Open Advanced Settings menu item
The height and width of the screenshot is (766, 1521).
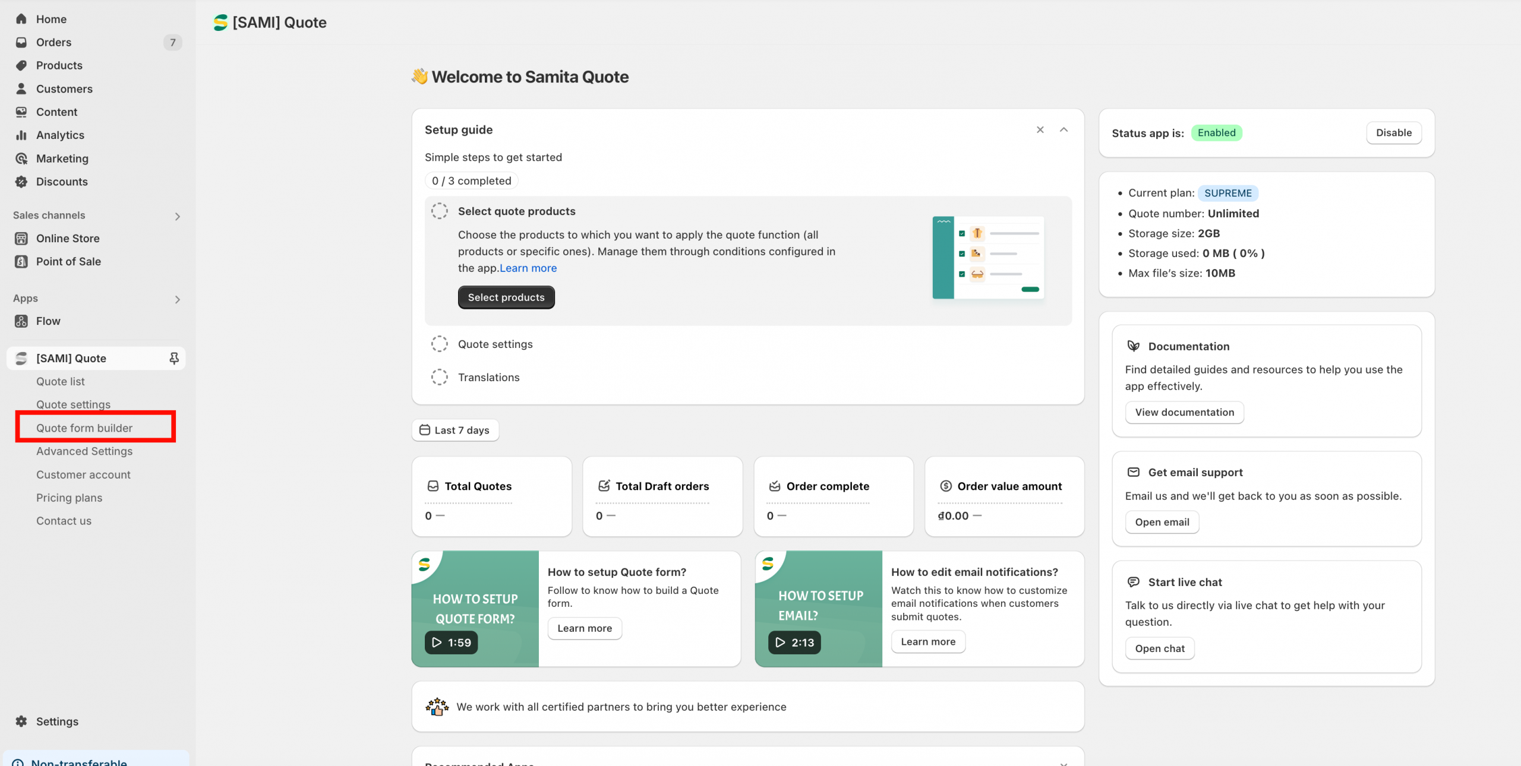pyautogui.click(x=84, y=451)
